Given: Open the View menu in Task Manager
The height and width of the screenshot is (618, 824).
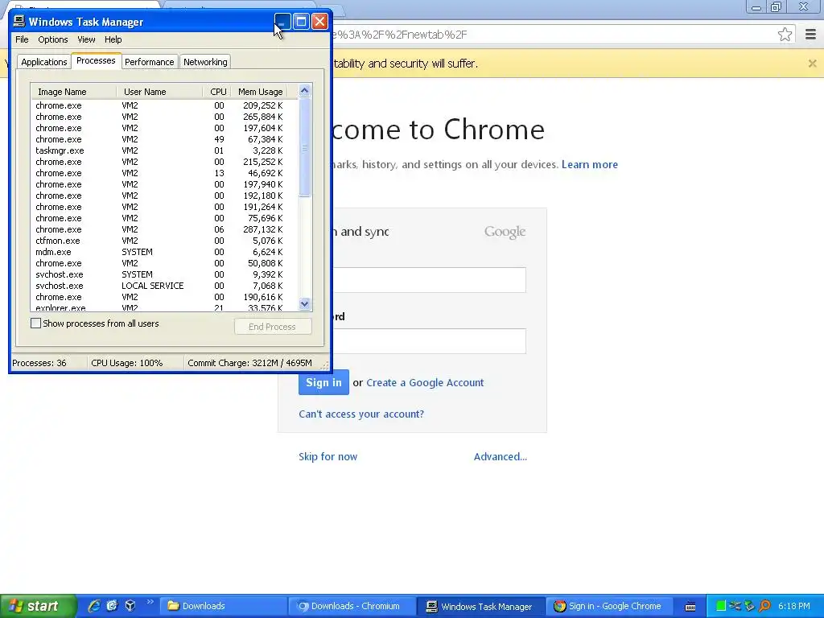Looking at the screenshot, I should (86, 39).
